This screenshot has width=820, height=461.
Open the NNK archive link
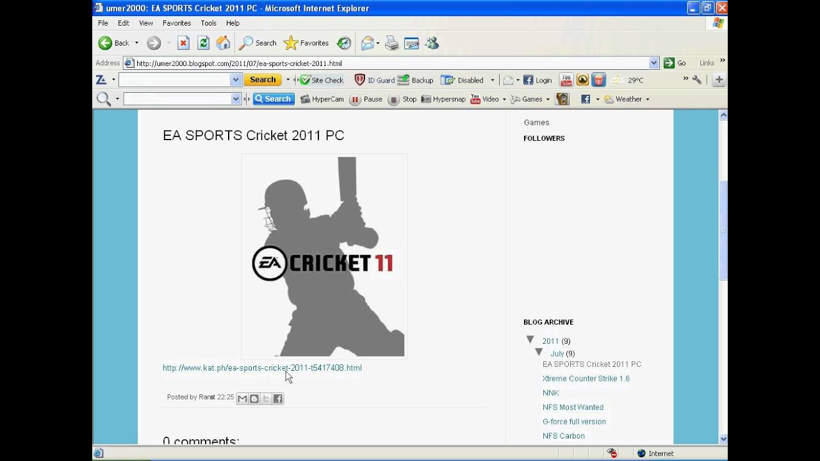click(551, 393)
